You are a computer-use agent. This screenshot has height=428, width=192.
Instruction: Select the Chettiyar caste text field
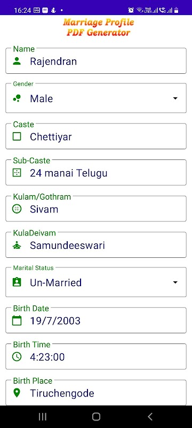click(96, 136)
